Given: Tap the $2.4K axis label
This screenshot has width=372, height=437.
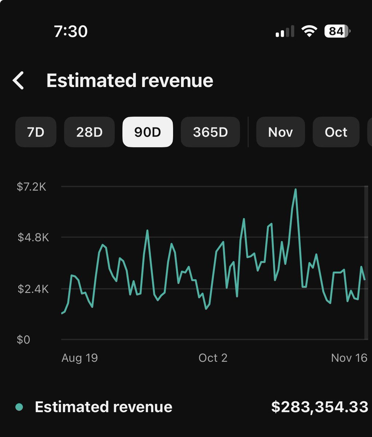Looking at the screenshot, I should pyautogui.click(x=33, y=289).
